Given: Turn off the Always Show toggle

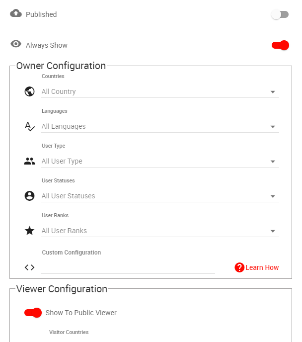Looking at the screenshot, I should coord(280,45).
